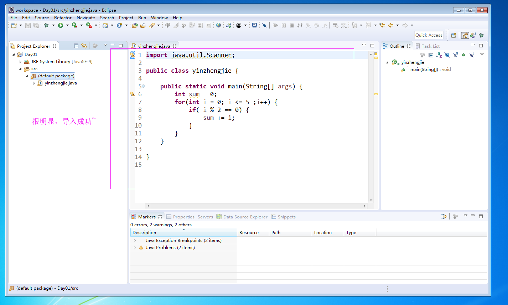This screenshot has height=305, width=508.
Task: Click the green Run button in toolbar
Action: click(61, 25)
